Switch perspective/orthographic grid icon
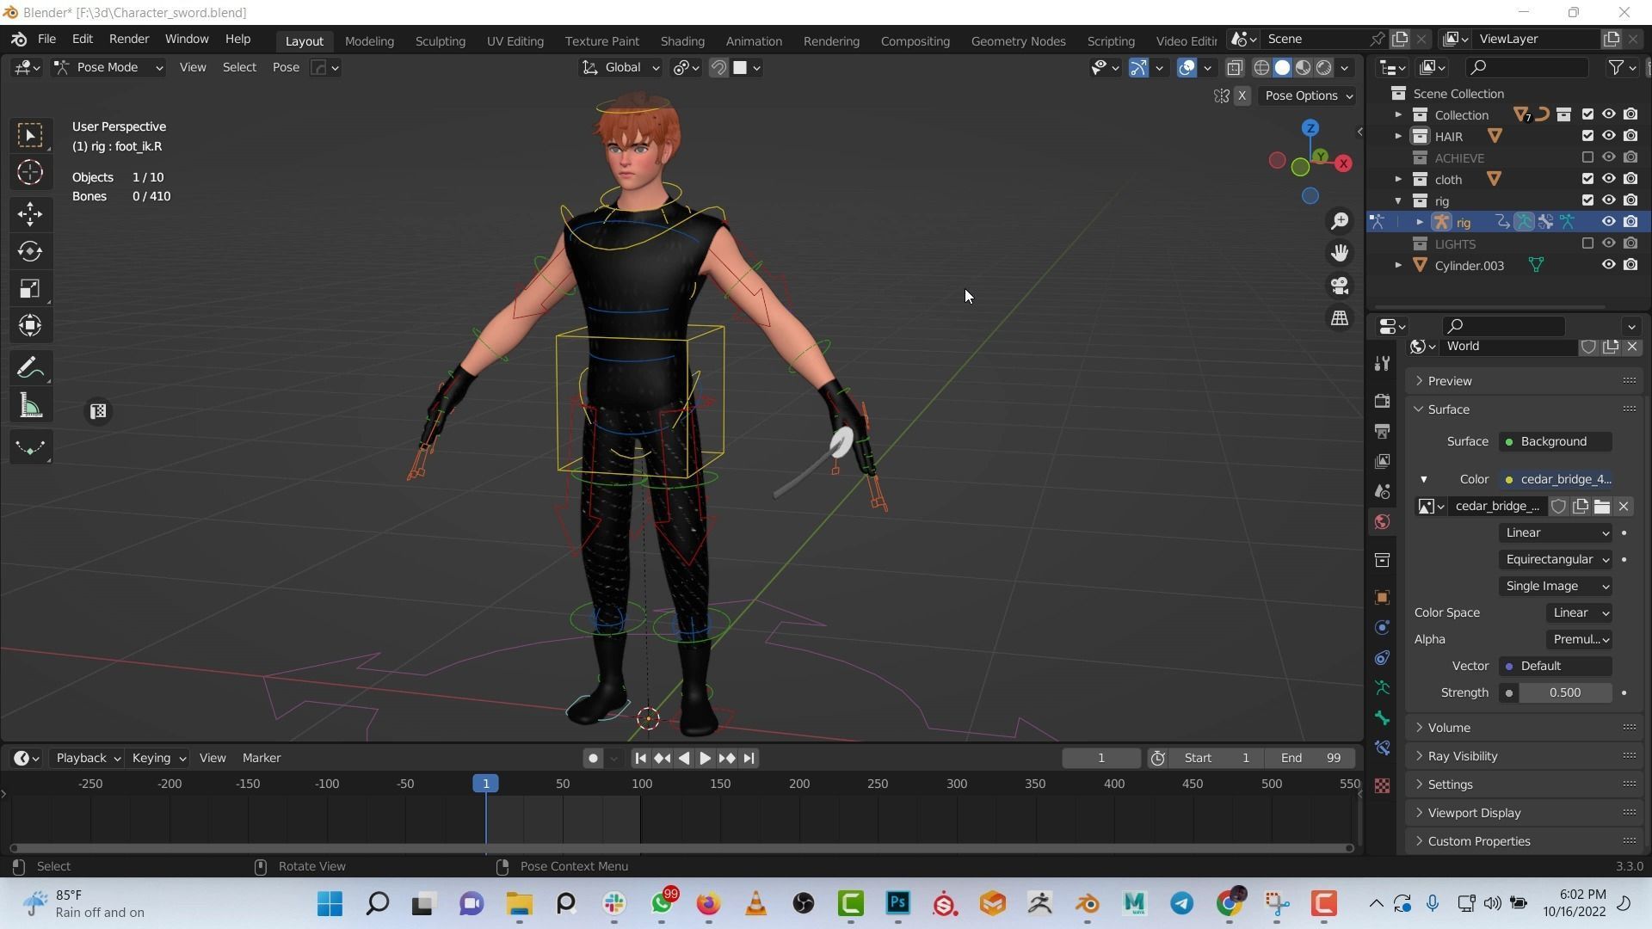The image size is (1652, 929). [1340, 318]
